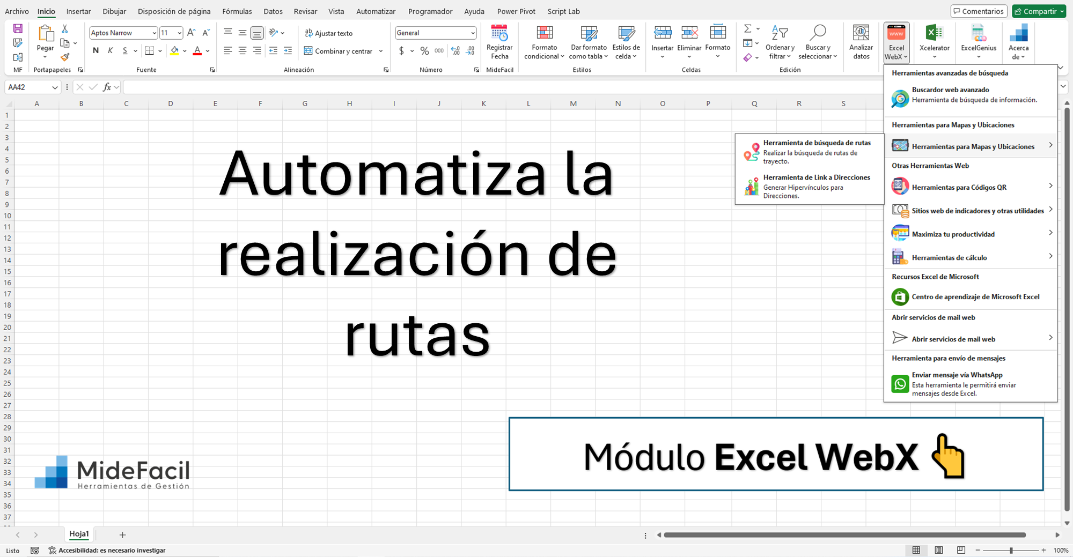Toggle bottom vertical alignment

[x=257, y=33]
